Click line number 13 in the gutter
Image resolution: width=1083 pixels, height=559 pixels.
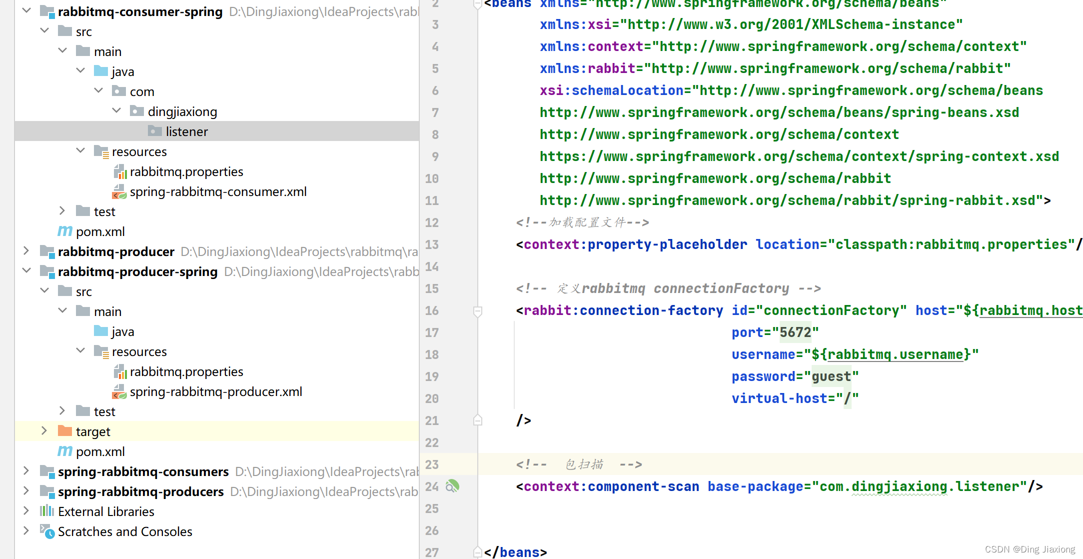coord(432,244)
